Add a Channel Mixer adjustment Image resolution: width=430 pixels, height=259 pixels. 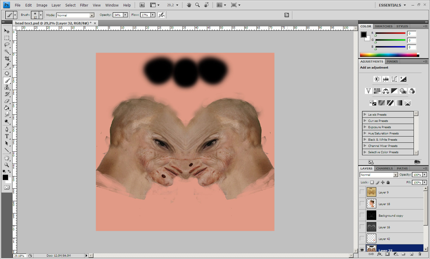click(412, 91)
